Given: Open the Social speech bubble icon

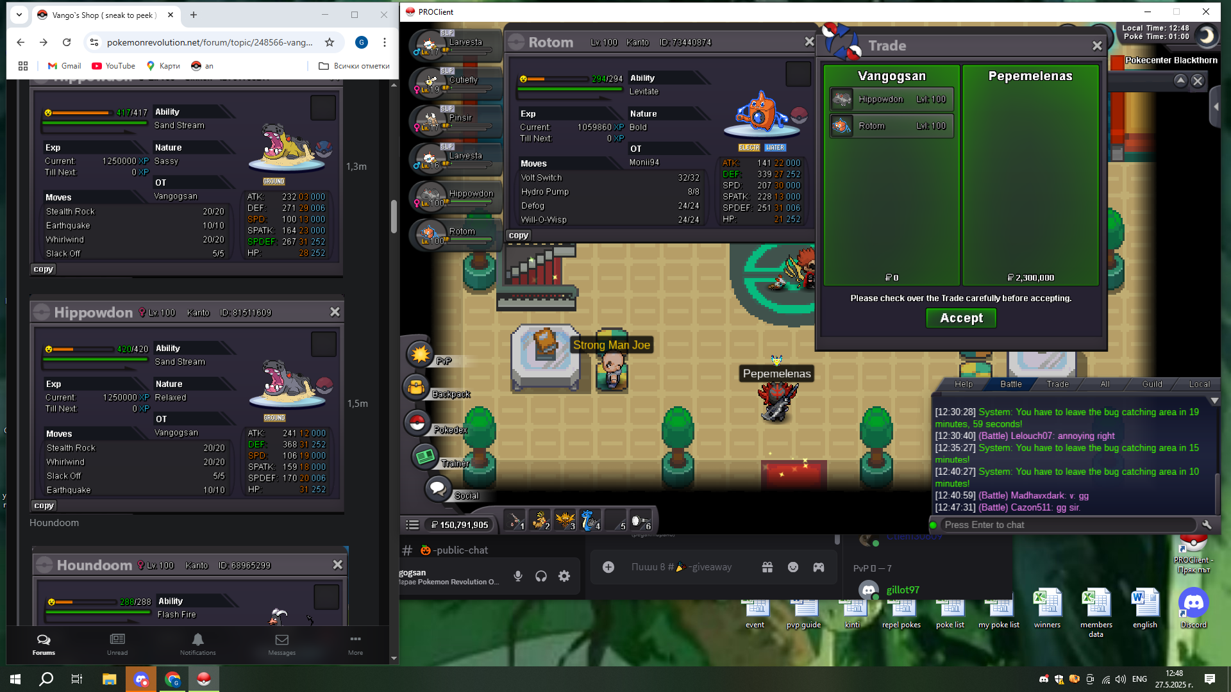Looking at the screenshot, I should pyautogui.click(x=438, y=489).
